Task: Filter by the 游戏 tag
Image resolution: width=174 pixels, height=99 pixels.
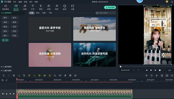Action: 5,22
